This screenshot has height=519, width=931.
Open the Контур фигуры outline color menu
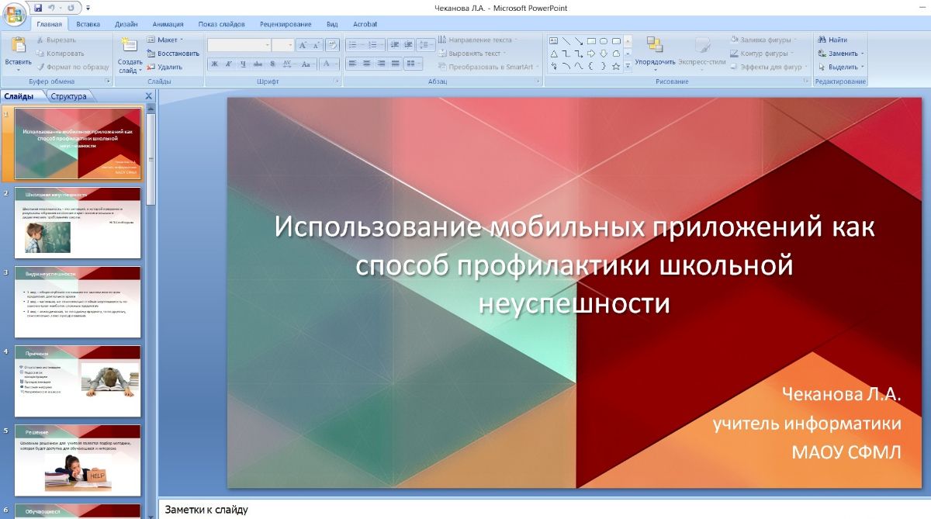pyautogui.click(x=762, y=54)
